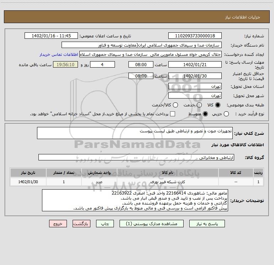The height and width of the screenshot is (265, 274).
Task: Select the کالا radio button
Action: [218, 105]
